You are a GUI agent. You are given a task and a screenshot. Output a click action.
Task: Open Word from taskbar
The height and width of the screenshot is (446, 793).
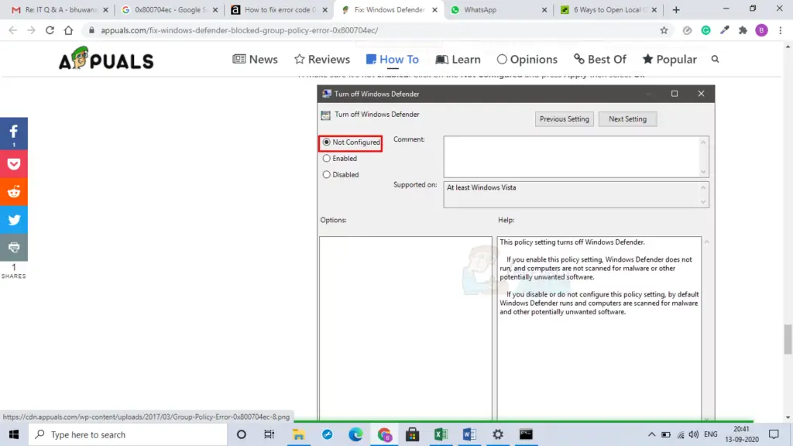click(469, 434)
